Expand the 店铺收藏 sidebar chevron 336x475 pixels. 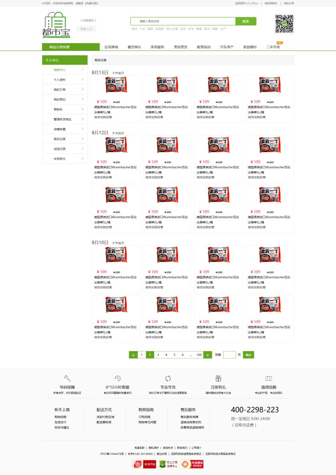[82, 129]
